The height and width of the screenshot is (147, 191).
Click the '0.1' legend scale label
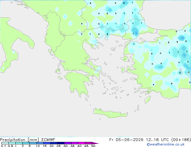coord(3,146)
